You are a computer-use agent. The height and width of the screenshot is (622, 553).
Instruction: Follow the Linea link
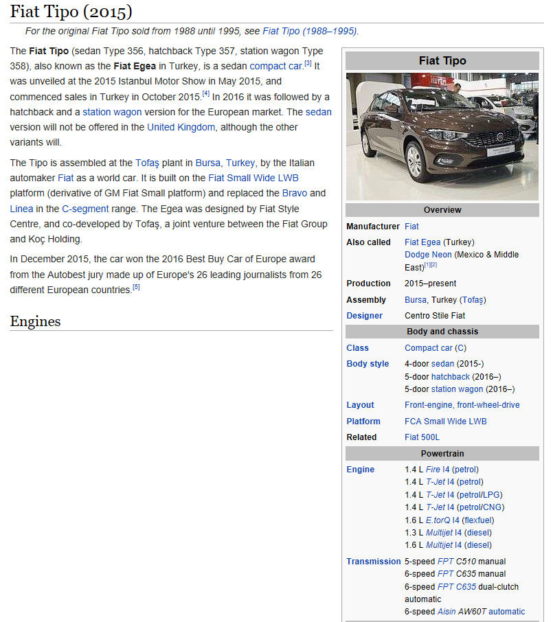[21, 209]
